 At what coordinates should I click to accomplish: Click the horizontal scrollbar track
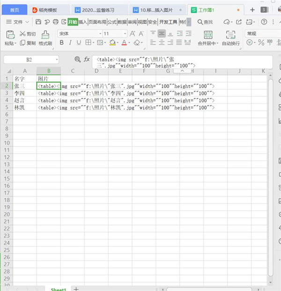tap(209, 290)
